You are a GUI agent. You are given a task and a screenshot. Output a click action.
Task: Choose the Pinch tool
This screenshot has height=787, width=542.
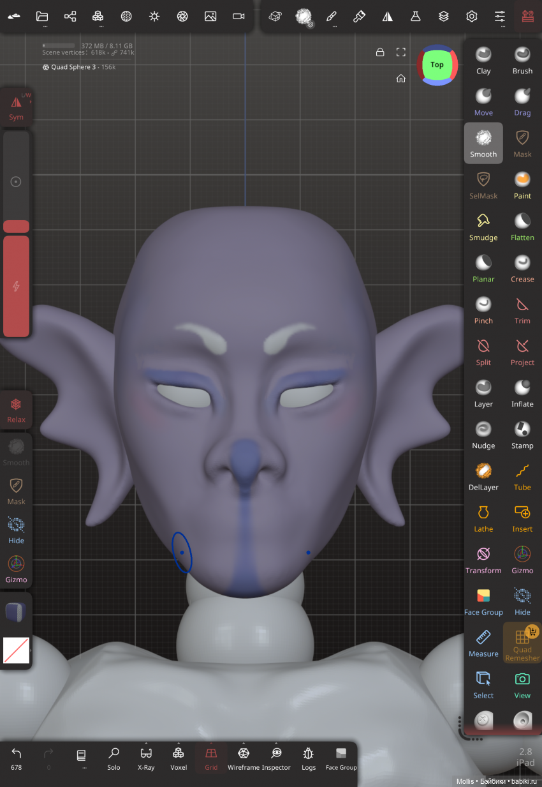pos(483,310)
